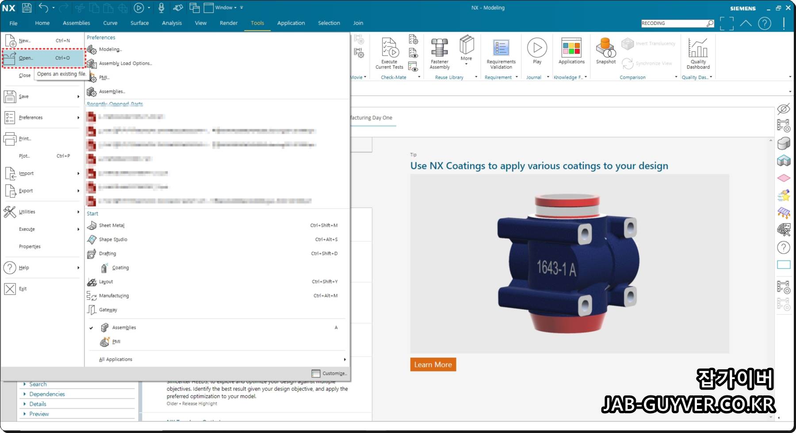Image resolution: width=796 pixels, height=433 pixels.
Task: Click the Requirements Validation tool
Action: (x=501, y=54)
